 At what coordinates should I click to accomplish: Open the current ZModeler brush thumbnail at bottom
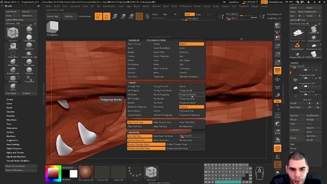tap(151, 173)
